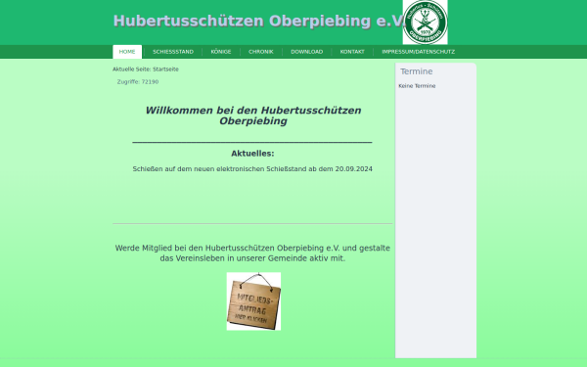Click the Termine sidebar heading
This screenshot has width=587, height=367.
pyautogui.click(x=417, y=71)
